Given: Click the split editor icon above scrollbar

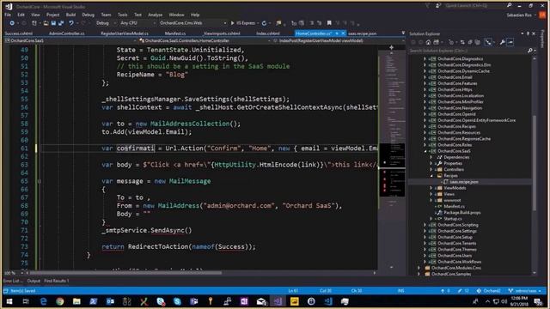Looking at the screenshot, I should [392, 47].
